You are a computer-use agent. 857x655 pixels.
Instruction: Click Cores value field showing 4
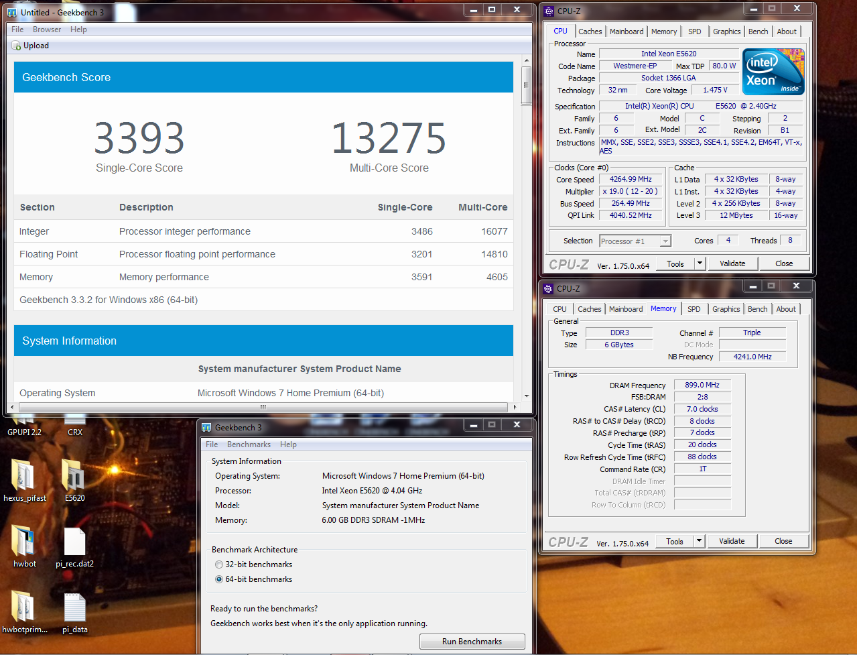(x=728, y=240)
